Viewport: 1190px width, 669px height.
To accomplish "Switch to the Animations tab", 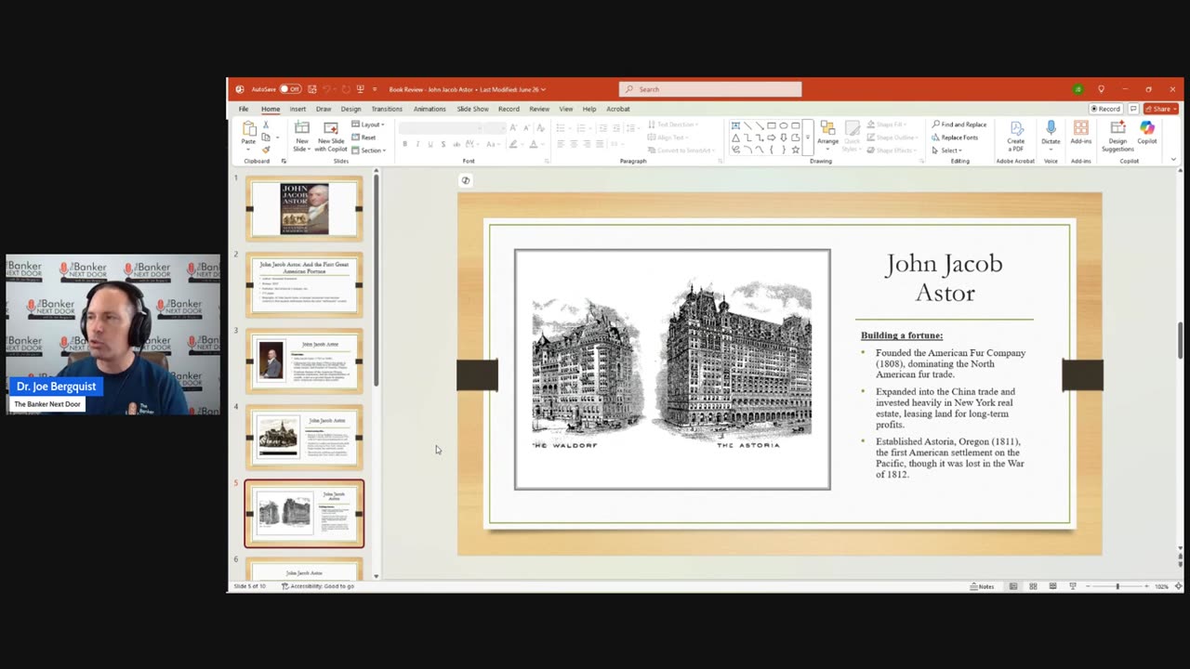I will [430, 109].
